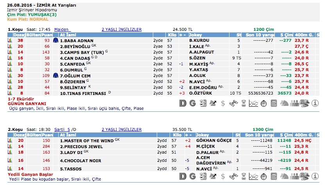Select horse TINAS FIRTINASI in race 1
This screenshot has height=188, width=328.
point(83,93)
